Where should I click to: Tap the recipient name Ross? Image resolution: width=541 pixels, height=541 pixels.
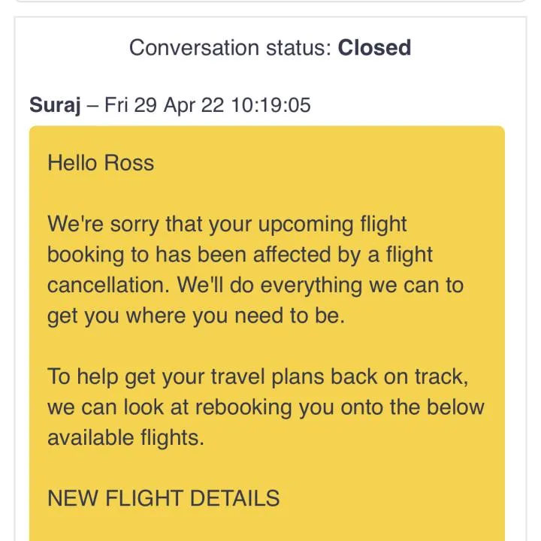point(129,163)
